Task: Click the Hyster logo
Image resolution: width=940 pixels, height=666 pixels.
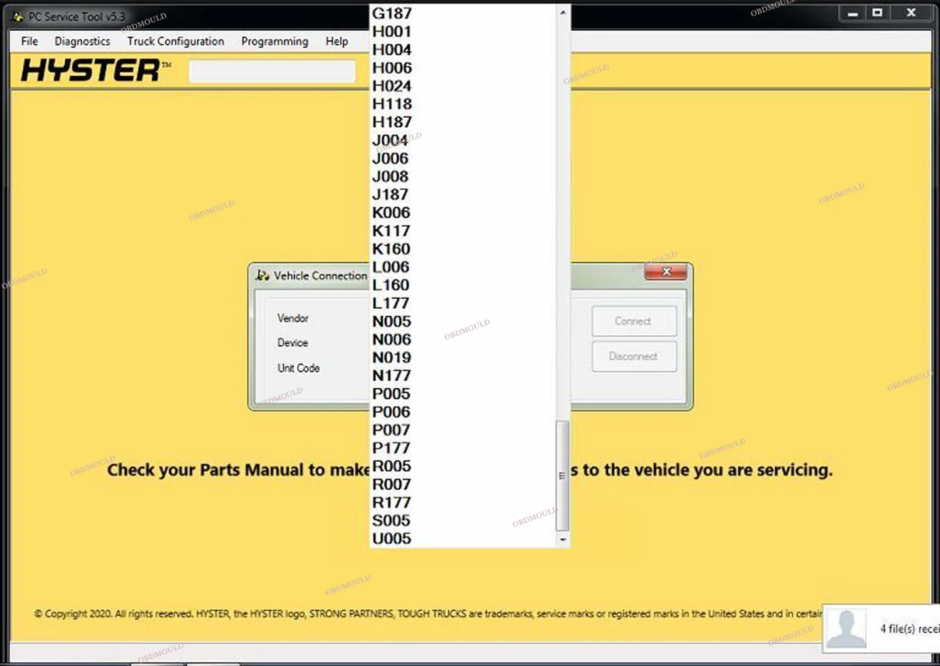Action: [95, 70]
